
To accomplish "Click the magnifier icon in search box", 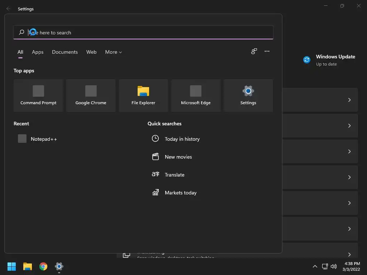I will coord(22,32).
